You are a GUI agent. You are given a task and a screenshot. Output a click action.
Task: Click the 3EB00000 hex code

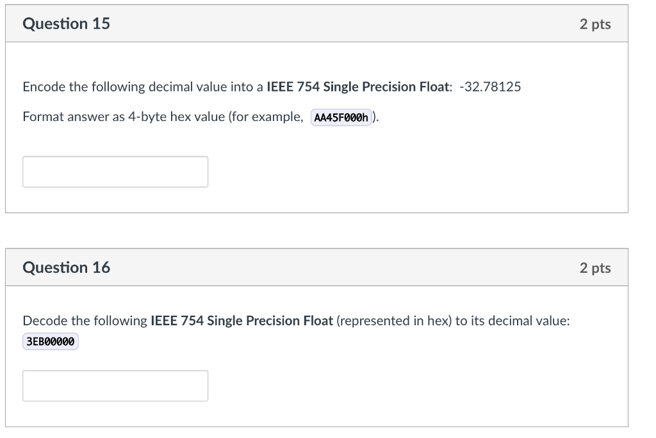click(50, 342)
